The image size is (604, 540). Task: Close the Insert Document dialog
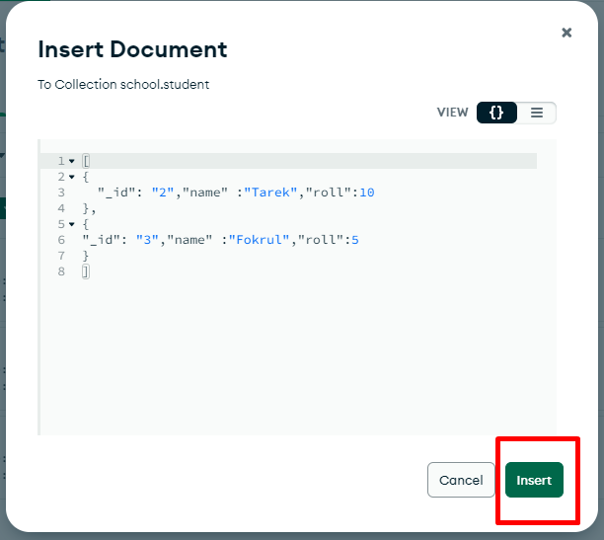(x=566, y=33)
